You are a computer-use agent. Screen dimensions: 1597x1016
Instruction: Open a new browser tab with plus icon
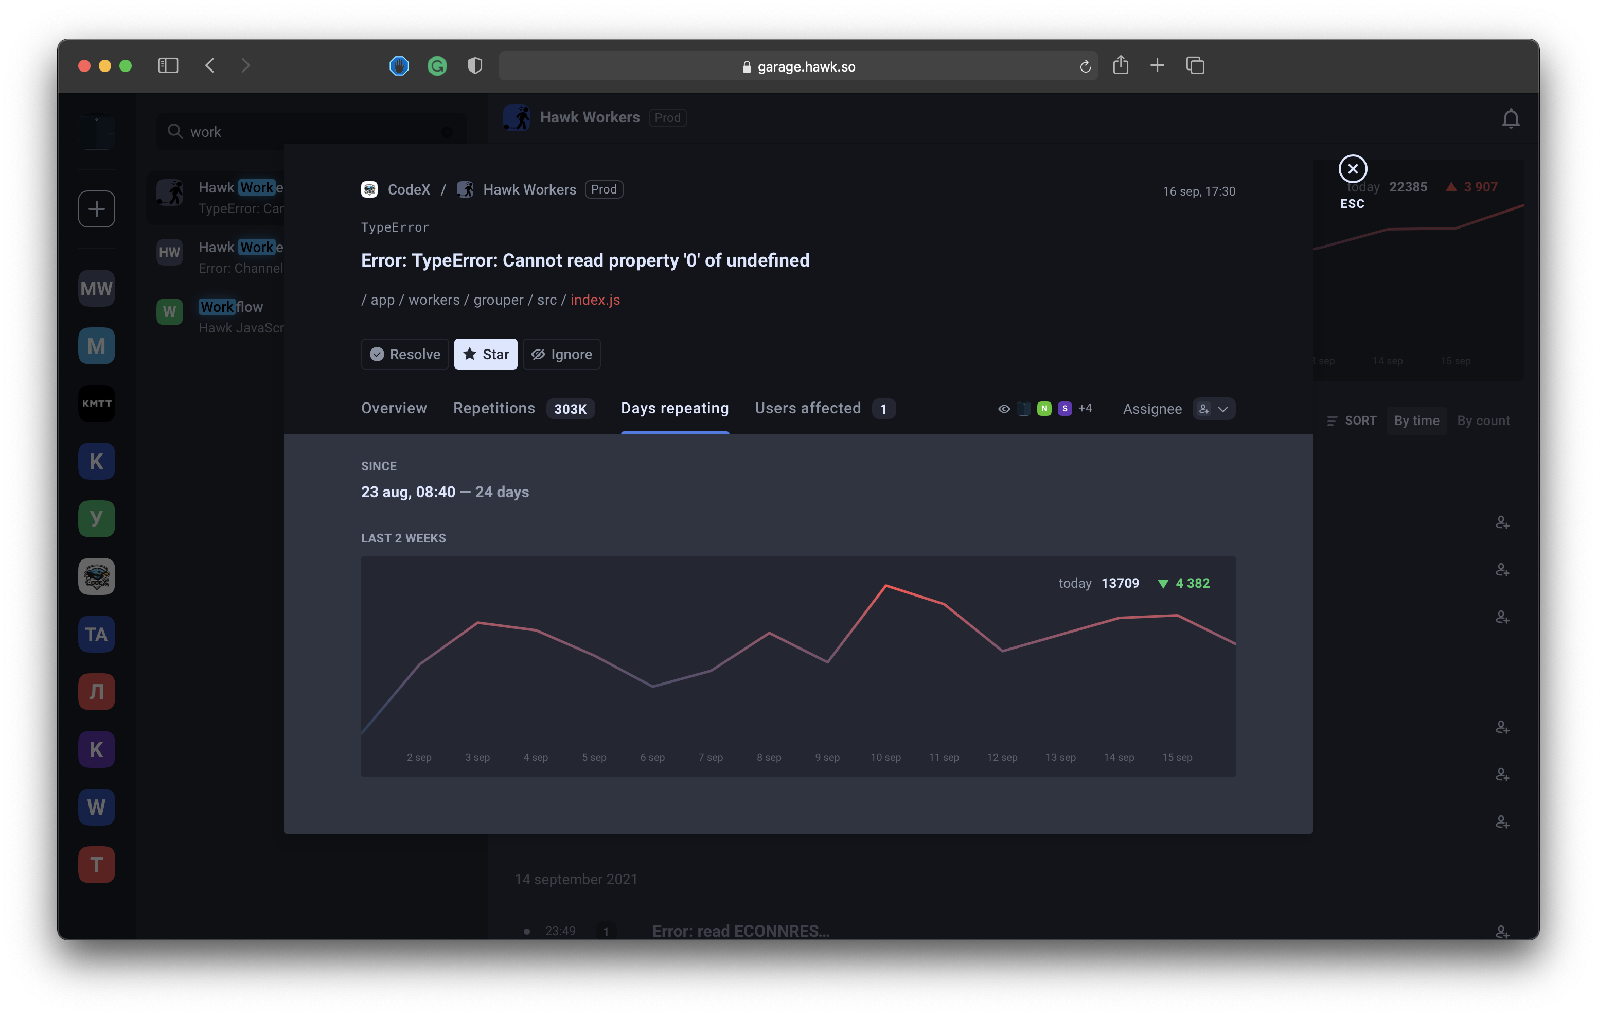click(x=1157, y=65)
